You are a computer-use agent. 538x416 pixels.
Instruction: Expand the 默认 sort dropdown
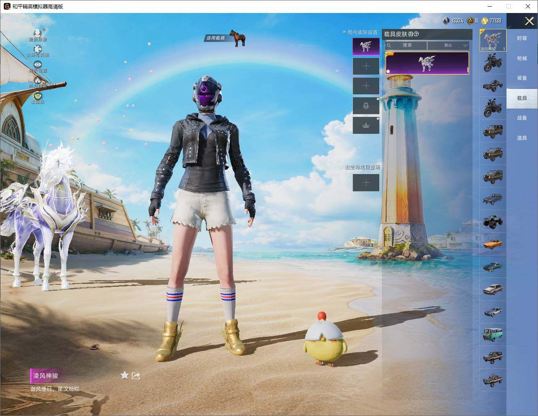pyautogui.click(x=449, y=45)
